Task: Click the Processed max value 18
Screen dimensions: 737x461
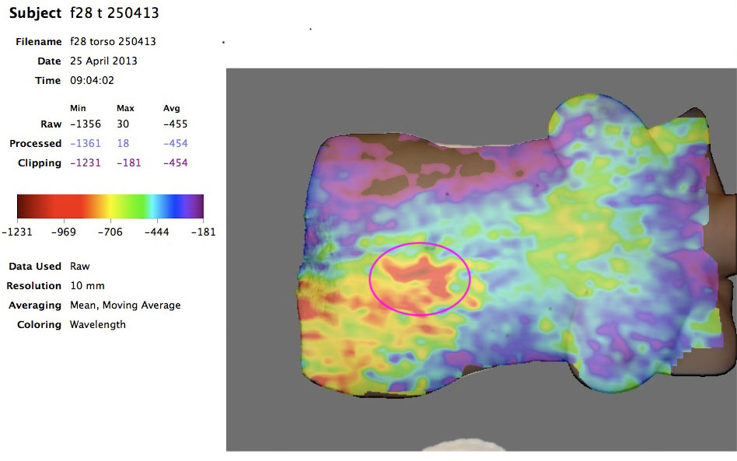Action: (x=122, y=143)
